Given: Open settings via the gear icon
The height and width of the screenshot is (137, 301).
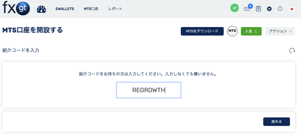Looking at the screenshot, I should click(269, 9).
